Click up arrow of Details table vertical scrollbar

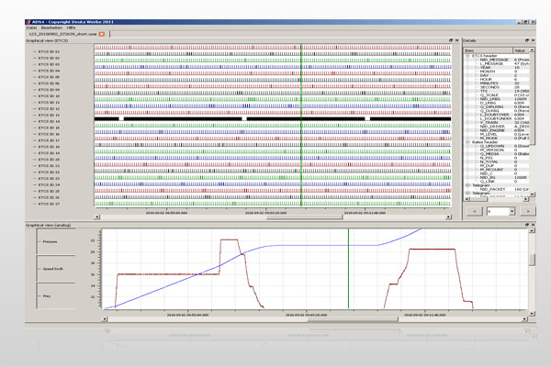532,50
